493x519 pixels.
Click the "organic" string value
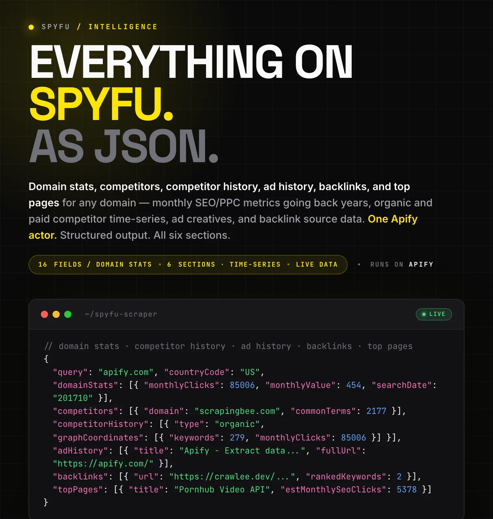point(237,424)
